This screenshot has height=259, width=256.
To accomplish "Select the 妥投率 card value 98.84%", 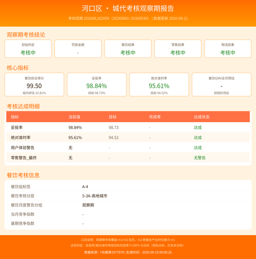I will (97, 86).
